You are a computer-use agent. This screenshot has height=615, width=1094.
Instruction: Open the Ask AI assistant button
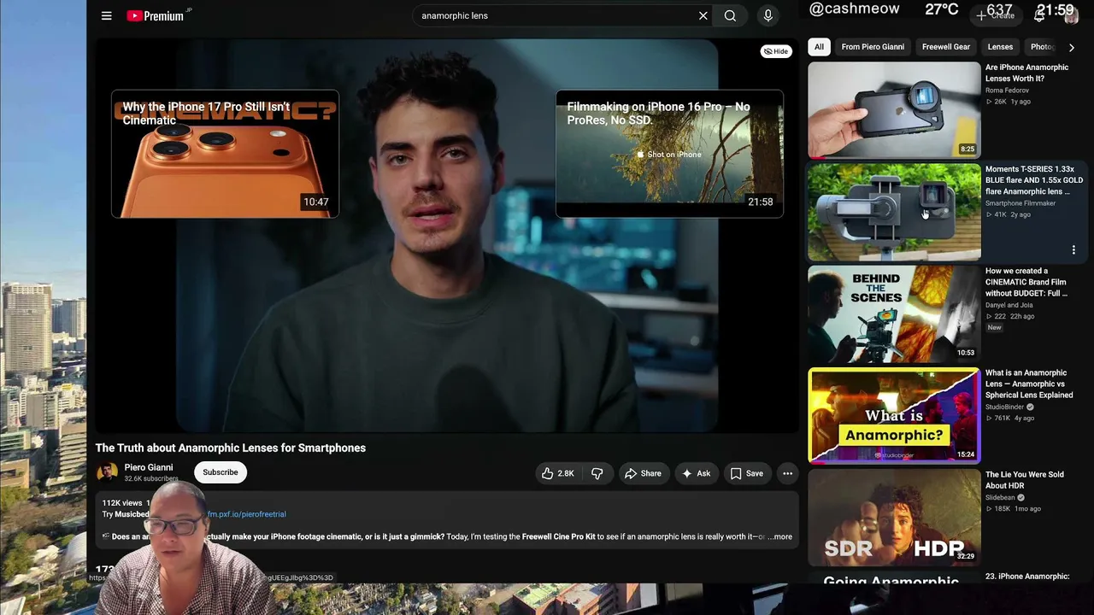[x=696, y=473]
